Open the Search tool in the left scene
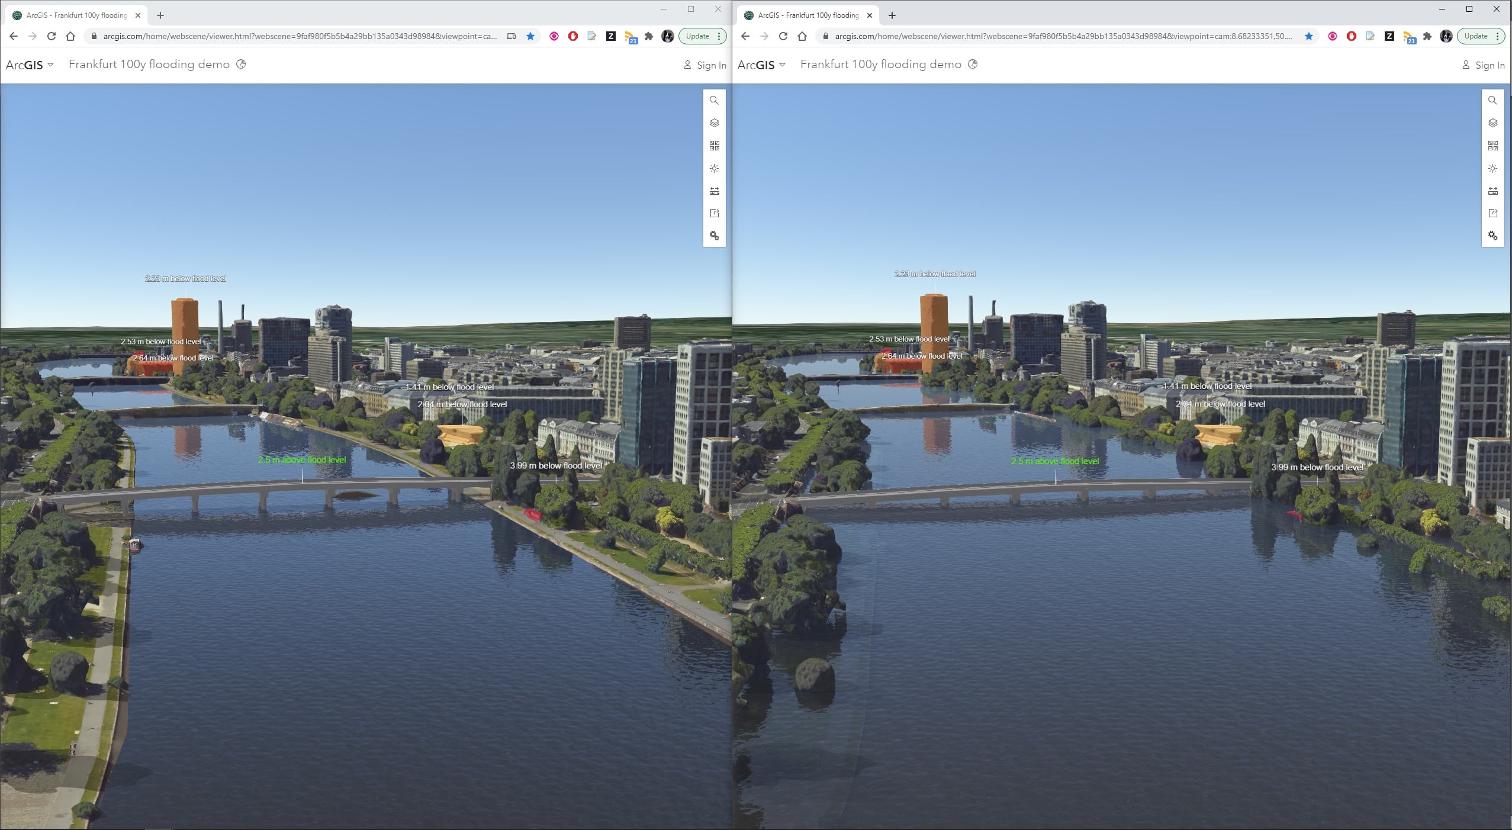 714,100
